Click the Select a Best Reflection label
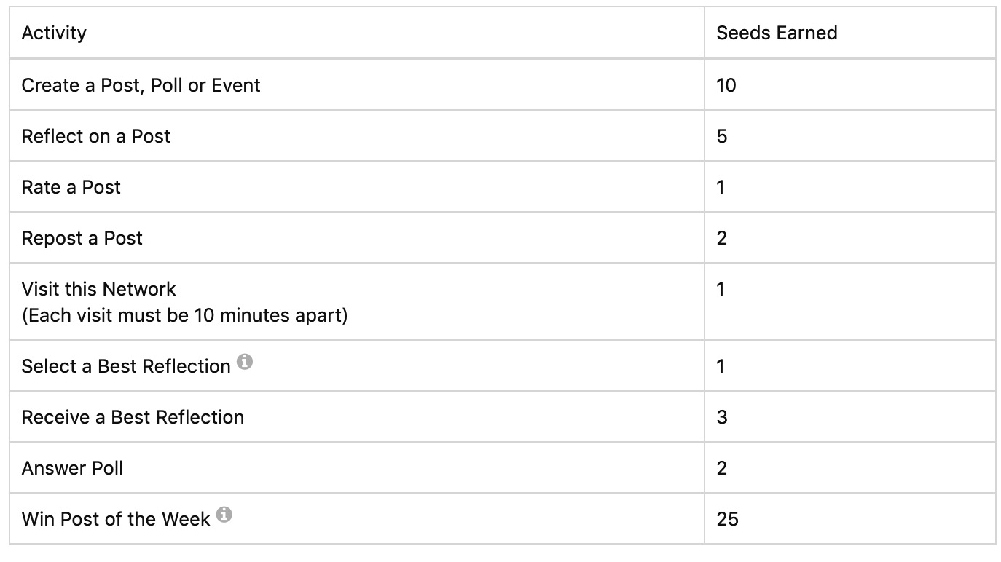The image size is (1001, 562). (125, 365)
